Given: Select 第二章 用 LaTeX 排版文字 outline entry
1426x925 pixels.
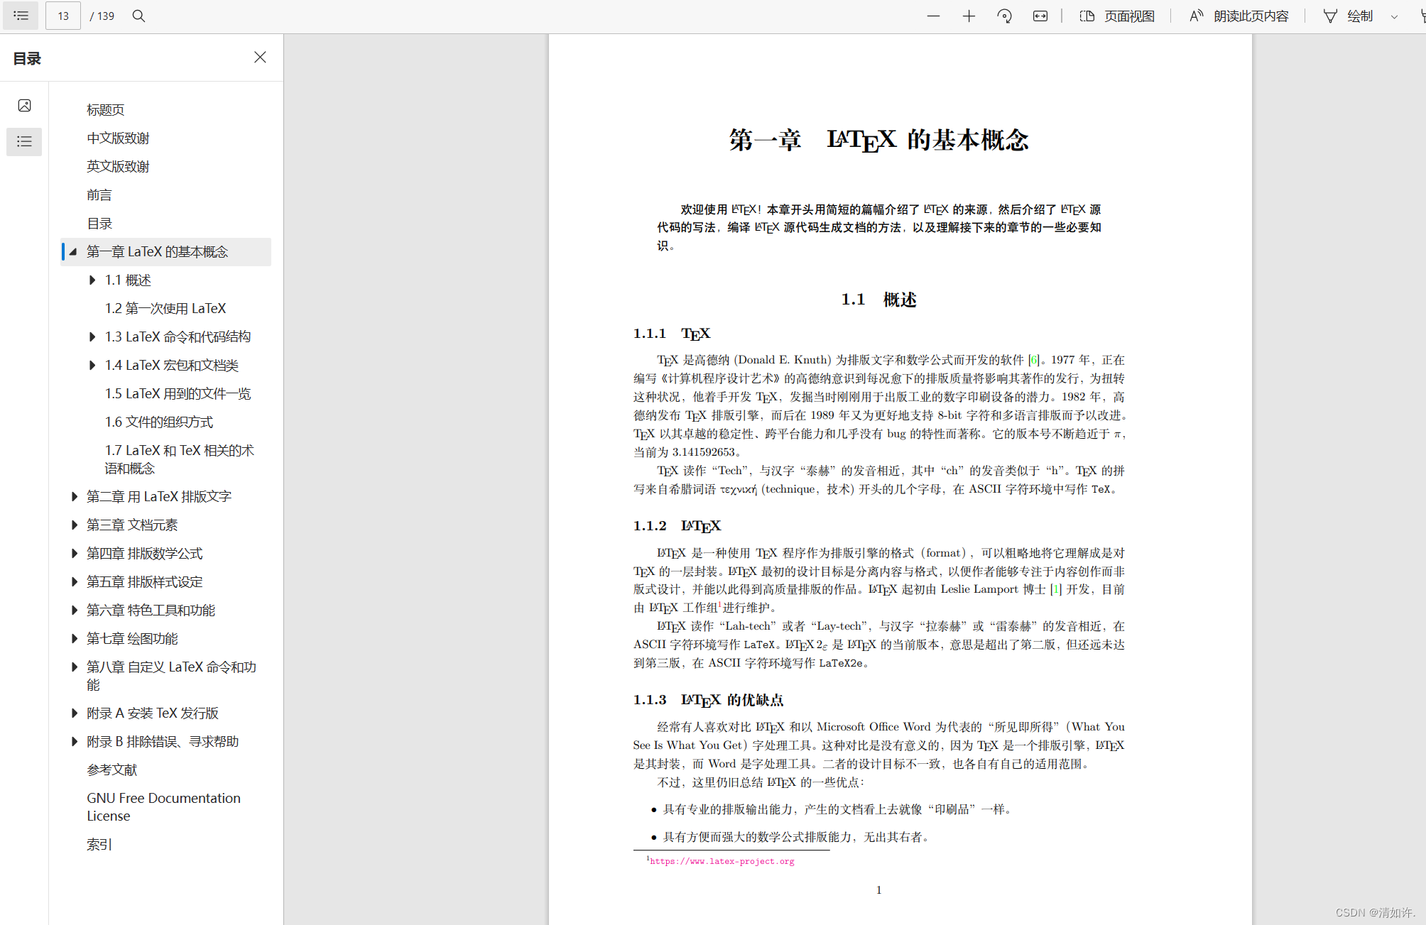Looking at the screenshot, I should pos(159,496).
